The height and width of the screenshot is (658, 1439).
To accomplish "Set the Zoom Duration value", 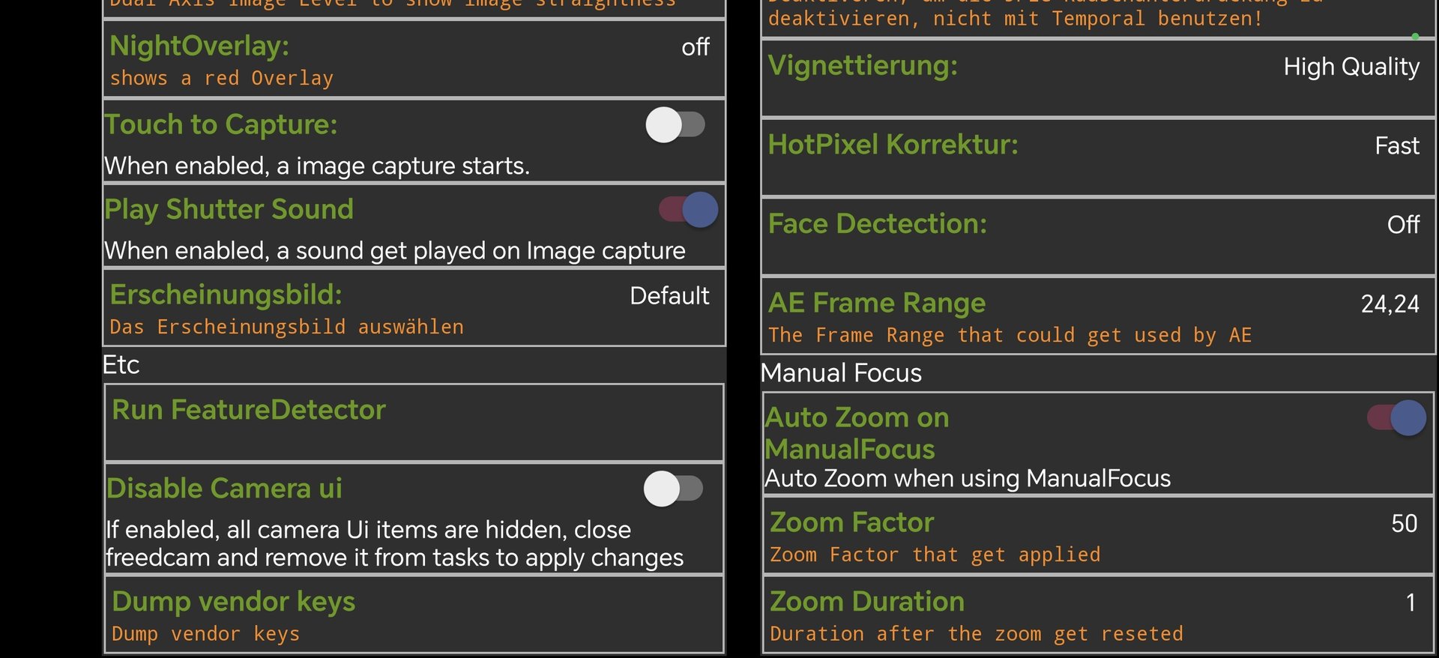I will (1098, 615).
